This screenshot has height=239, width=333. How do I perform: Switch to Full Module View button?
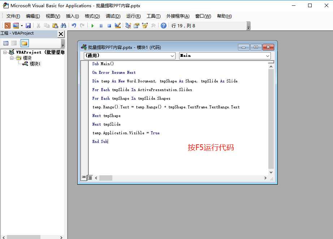click(x=90, y=178)
